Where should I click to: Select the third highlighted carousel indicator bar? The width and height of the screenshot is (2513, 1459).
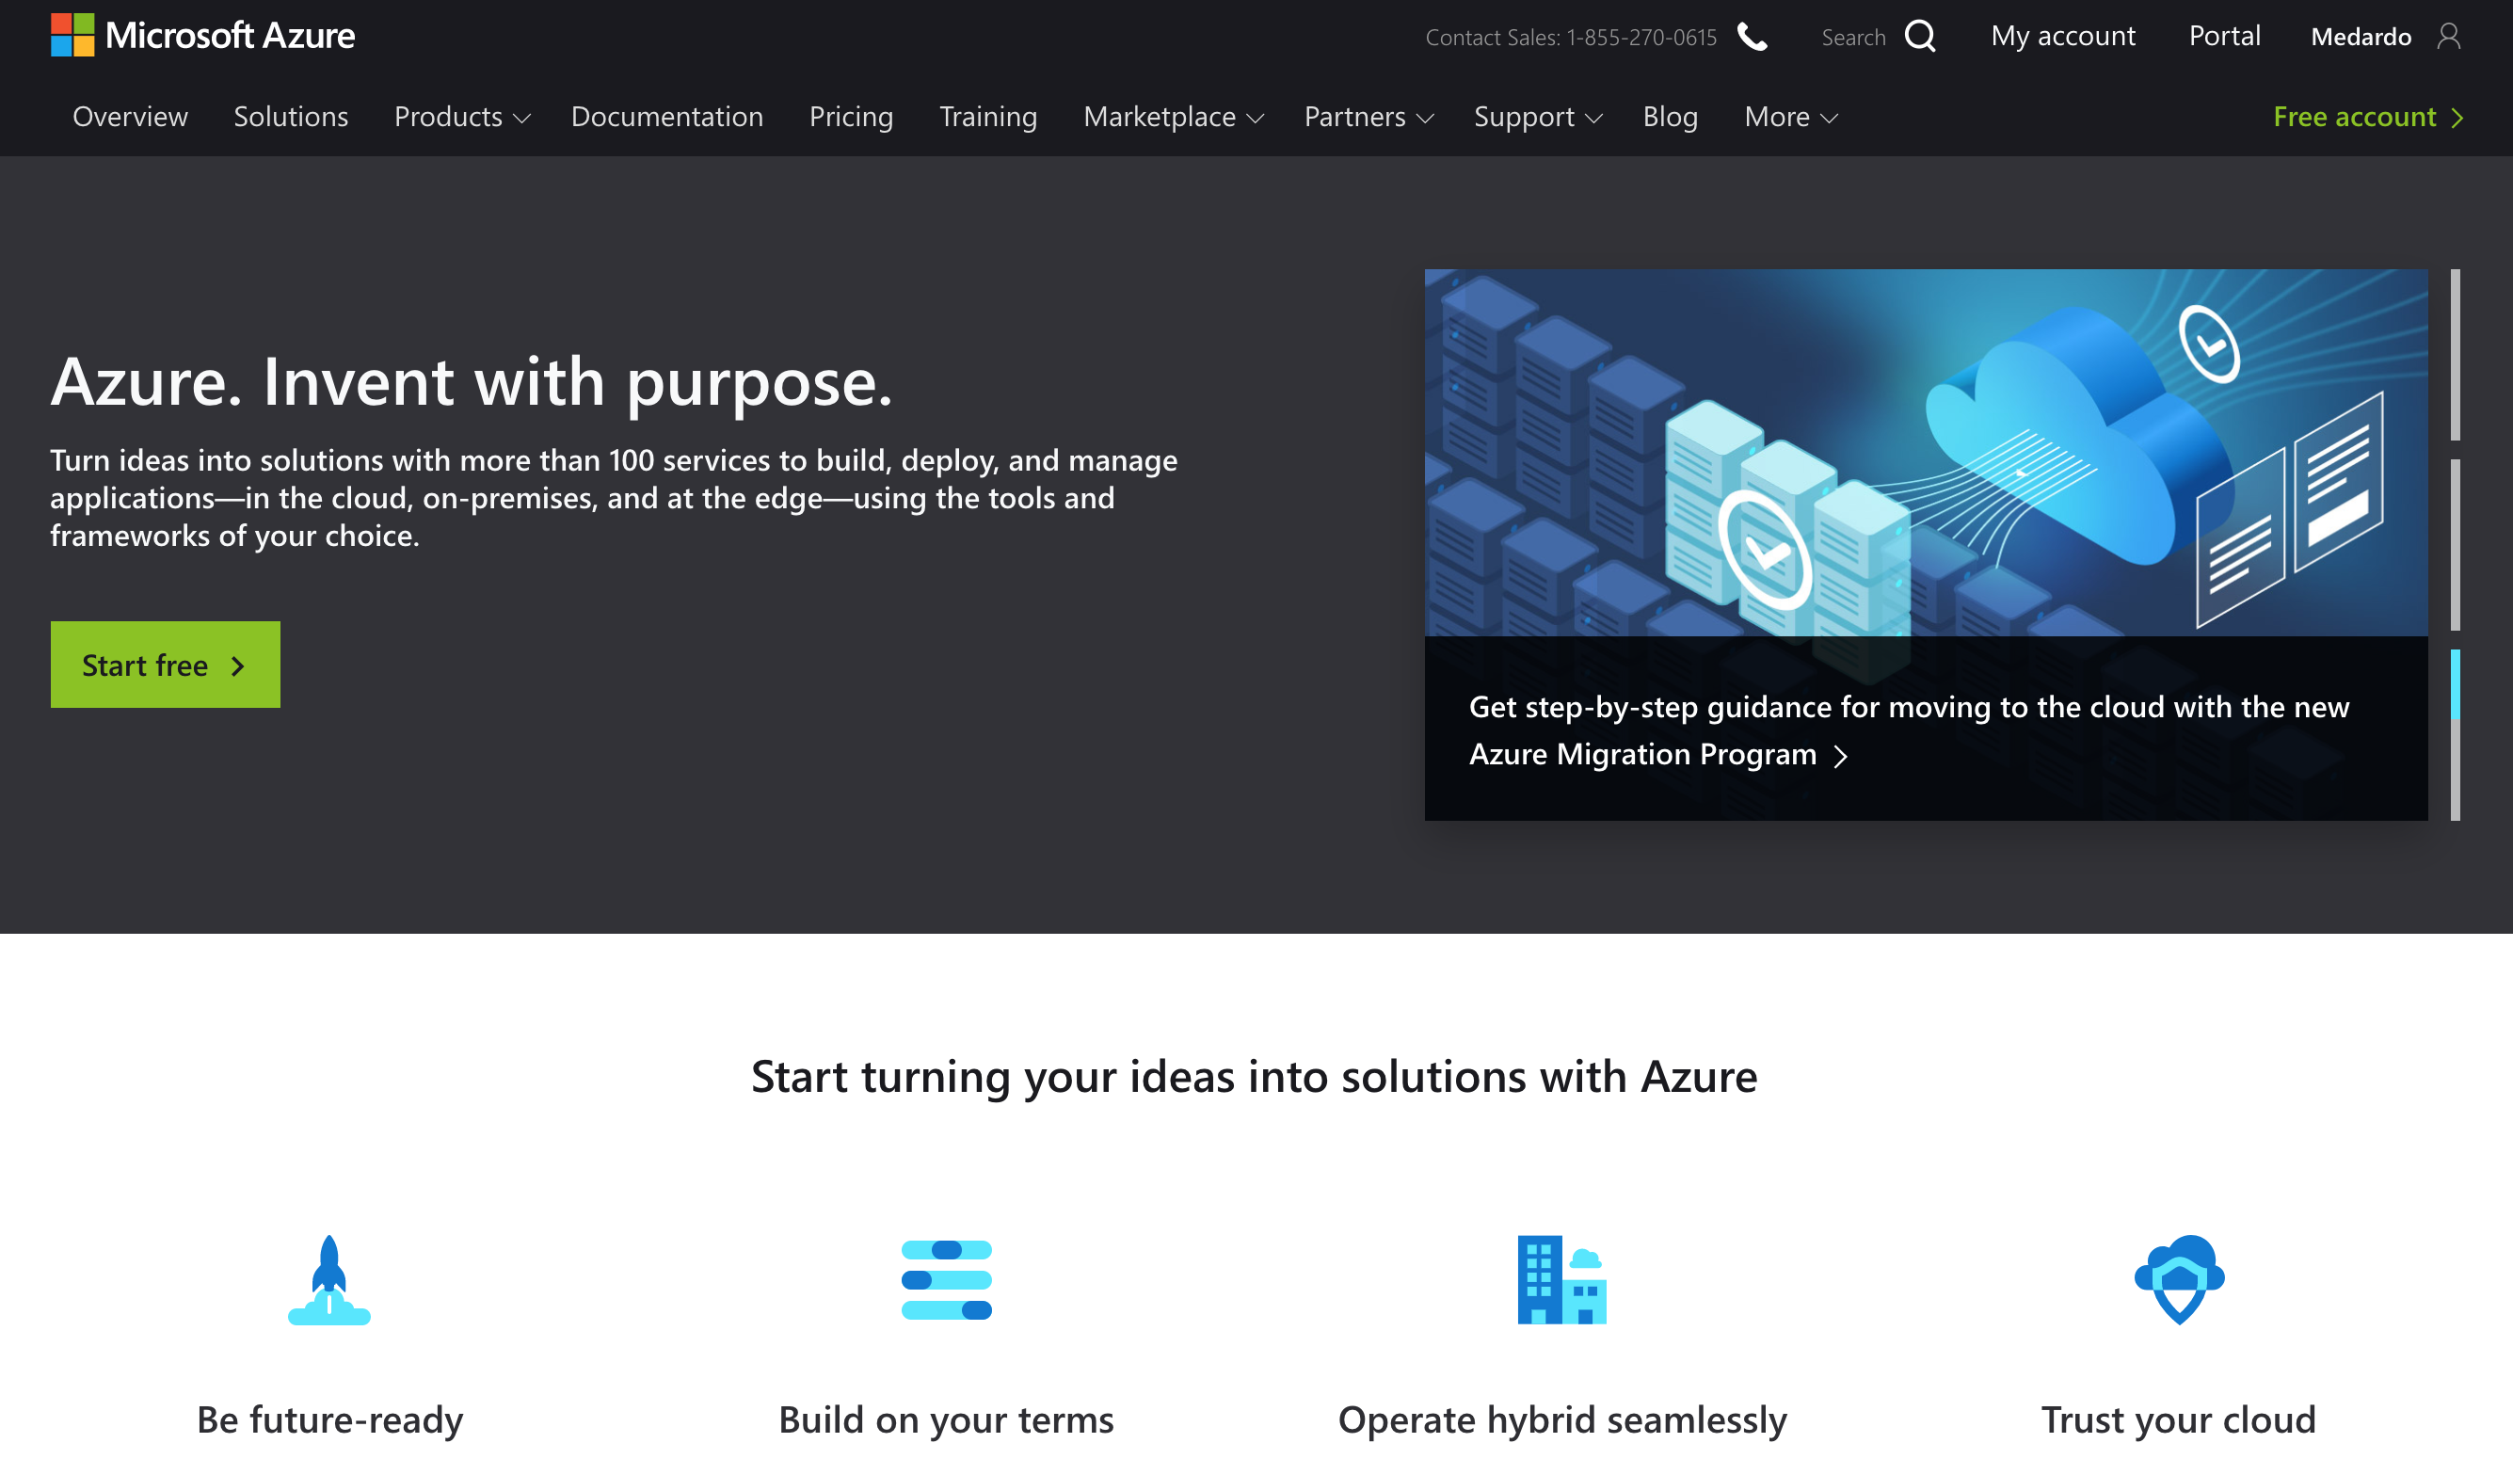(2456, 735)
